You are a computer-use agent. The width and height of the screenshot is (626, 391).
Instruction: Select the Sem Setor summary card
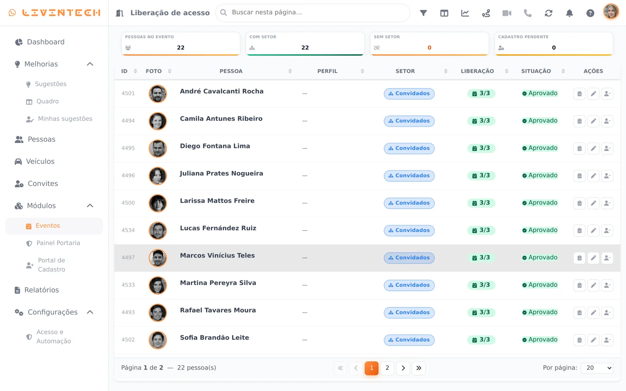[429, 43]
